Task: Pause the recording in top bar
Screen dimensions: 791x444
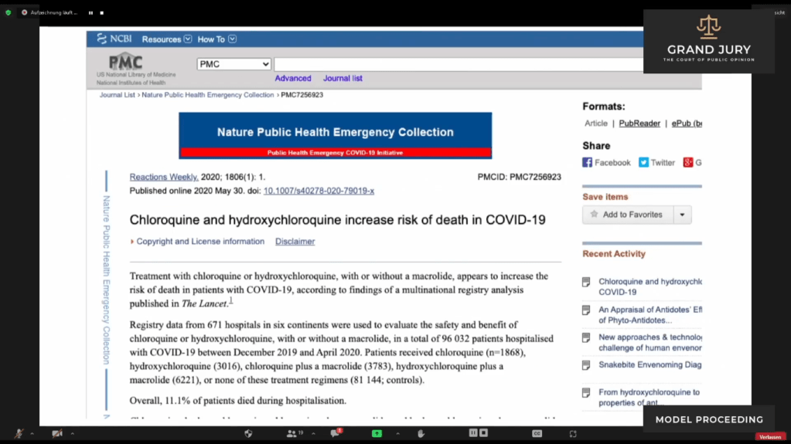Action: coord(90,12)
